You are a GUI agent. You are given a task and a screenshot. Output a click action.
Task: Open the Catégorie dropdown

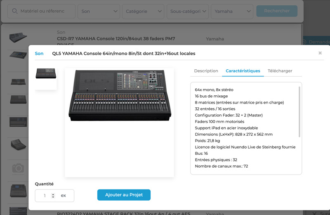click(x=143, y=12)
